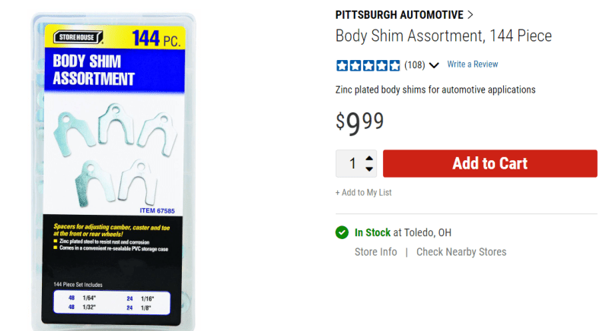This screenshot has height=331, width=609.
Task: Open Store Info for Toledo, OH
Action: tap(375, 252)
